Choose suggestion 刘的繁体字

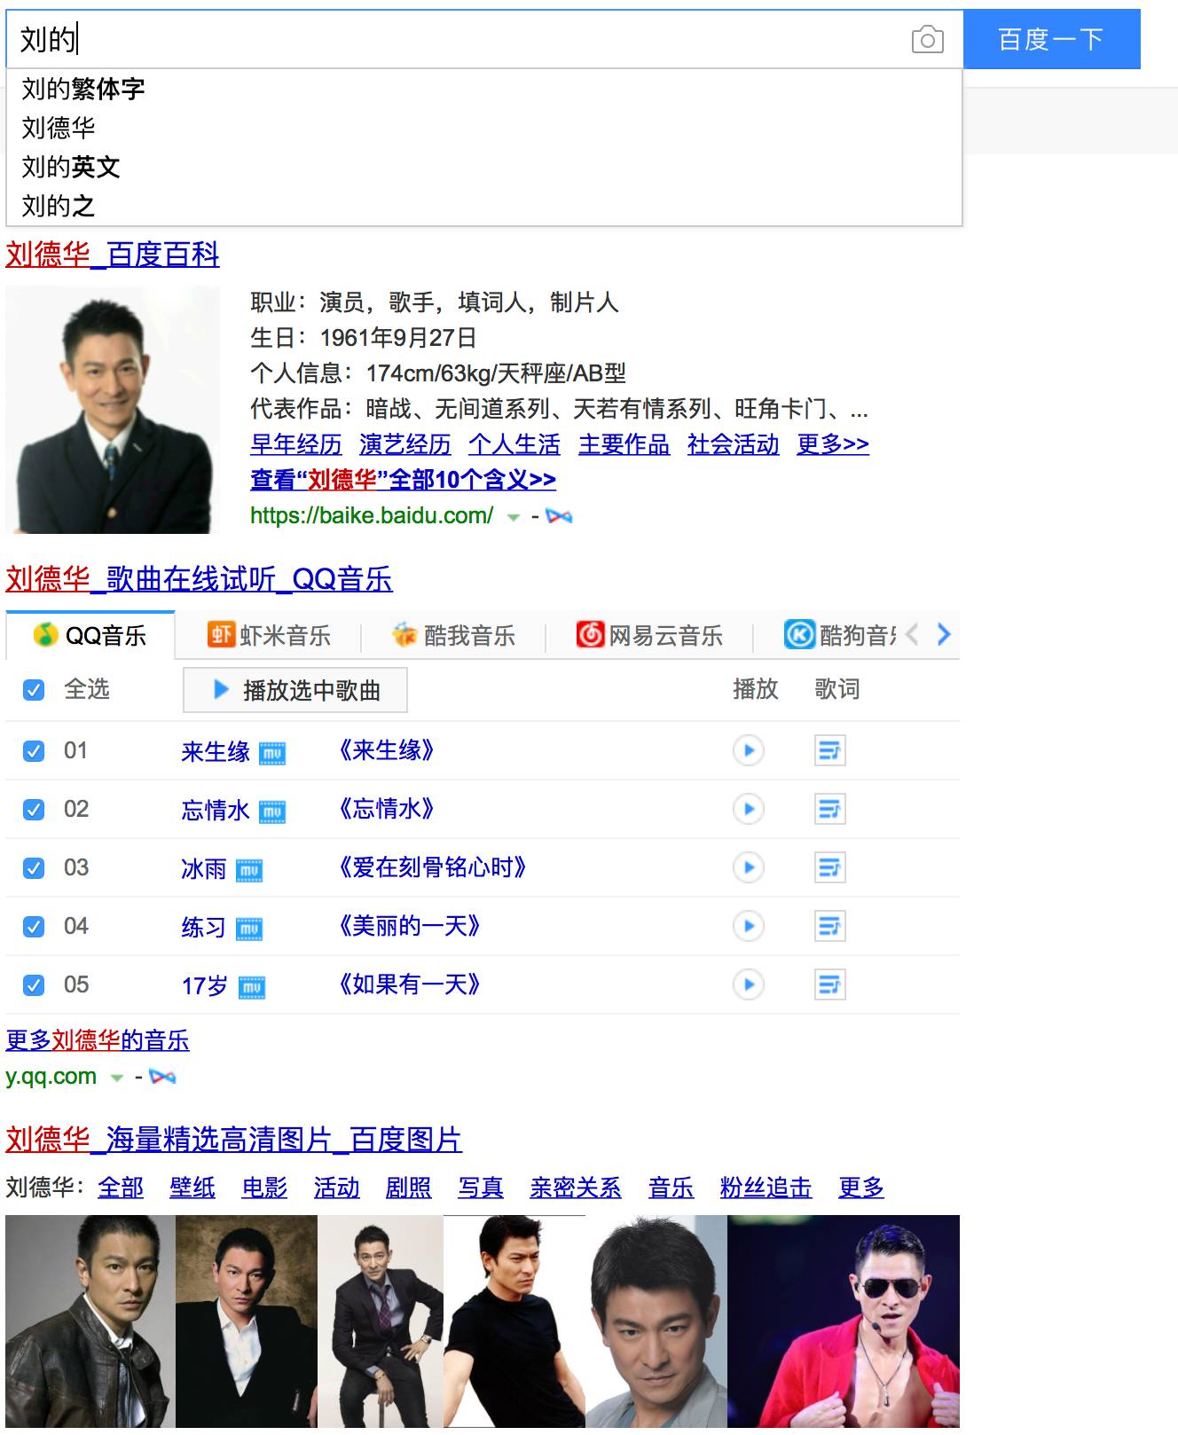tap(483, 89)
